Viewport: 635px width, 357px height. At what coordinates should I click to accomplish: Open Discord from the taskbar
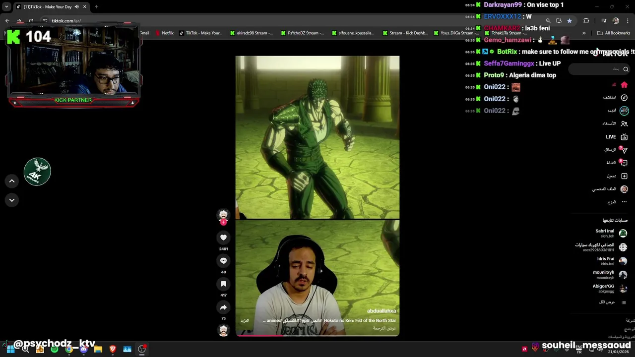83,349
